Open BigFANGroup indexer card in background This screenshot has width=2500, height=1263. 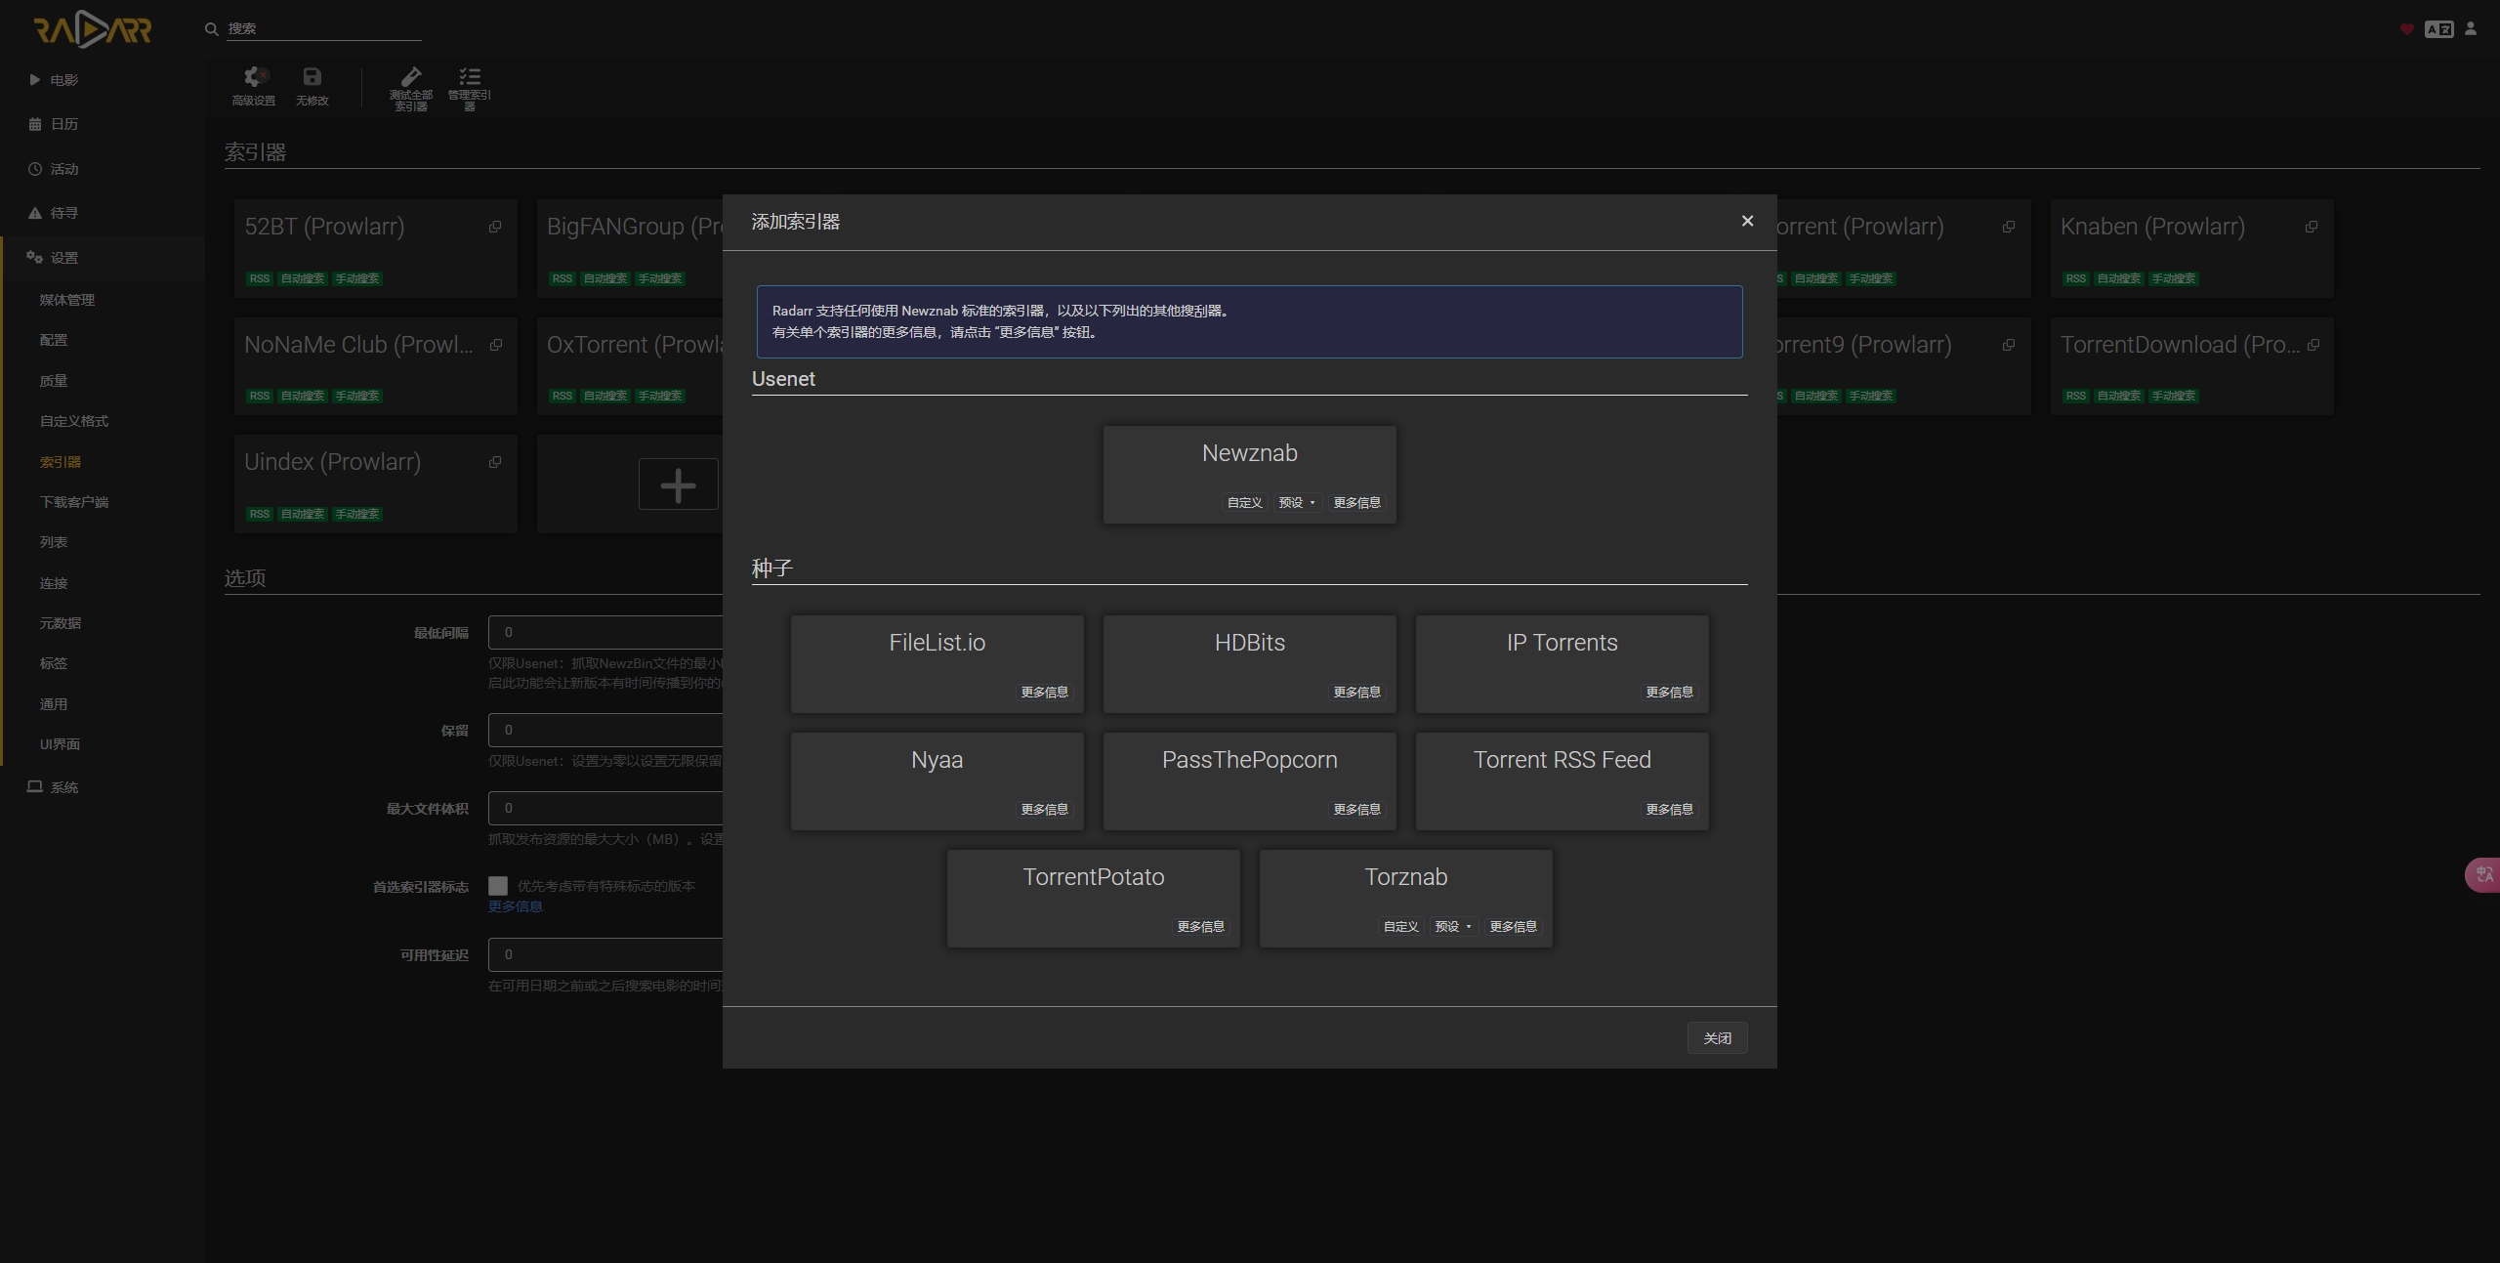click(x=630, y=249)
